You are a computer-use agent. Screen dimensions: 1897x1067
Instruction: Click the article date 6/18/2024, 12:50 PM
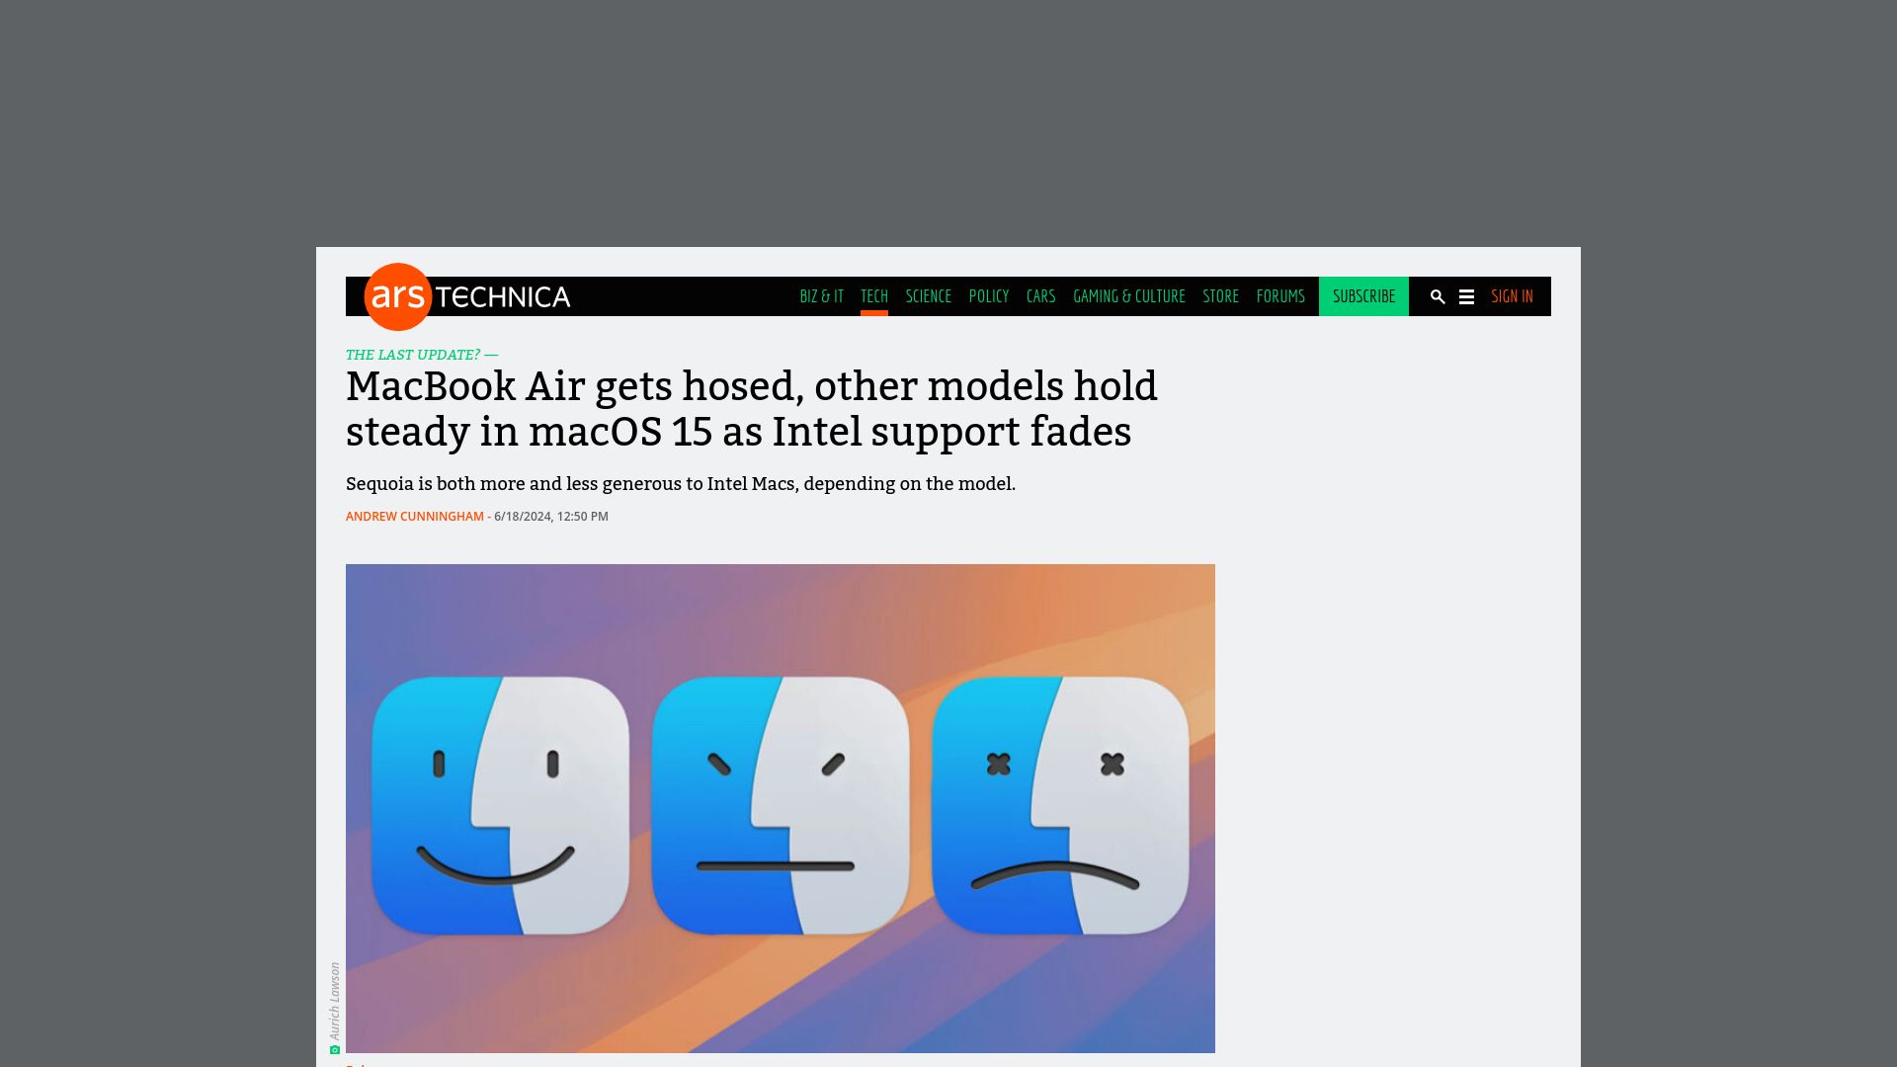click(x=551, y=517)
